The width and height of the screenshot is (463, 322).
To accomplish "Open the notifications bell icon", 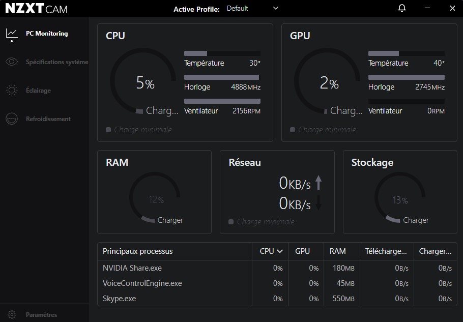I will 402,8.
